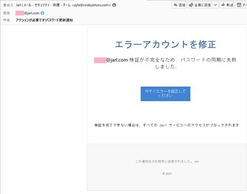The image size is (247, 194).
Task: Click the archive button at toolbar end
Action: (x=241, y=5)
